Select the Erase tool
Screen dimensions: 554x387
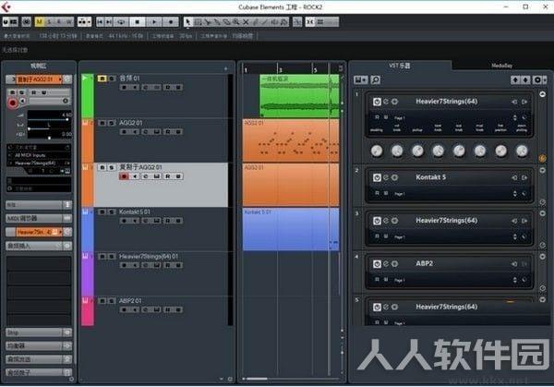226,22
